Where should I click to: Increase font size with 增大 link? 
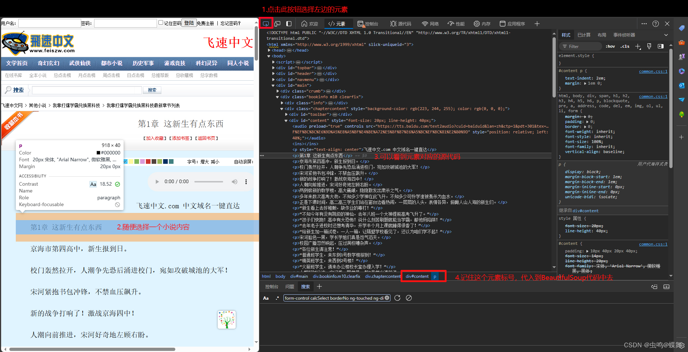(x=205, y=162)
